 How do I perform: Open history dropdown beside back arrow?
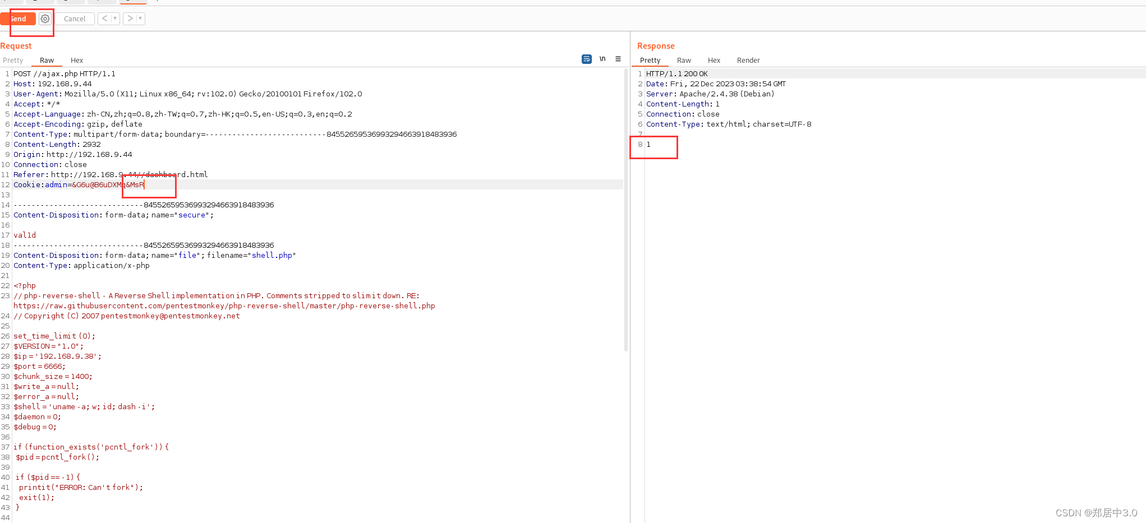(116, 18)
